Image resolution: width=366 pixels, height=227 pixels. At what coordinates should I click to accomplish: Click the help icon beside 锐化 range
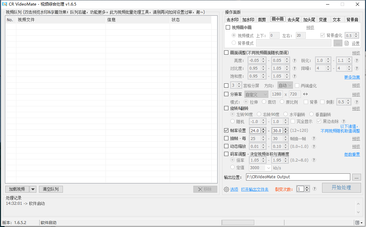click(357, 61)
